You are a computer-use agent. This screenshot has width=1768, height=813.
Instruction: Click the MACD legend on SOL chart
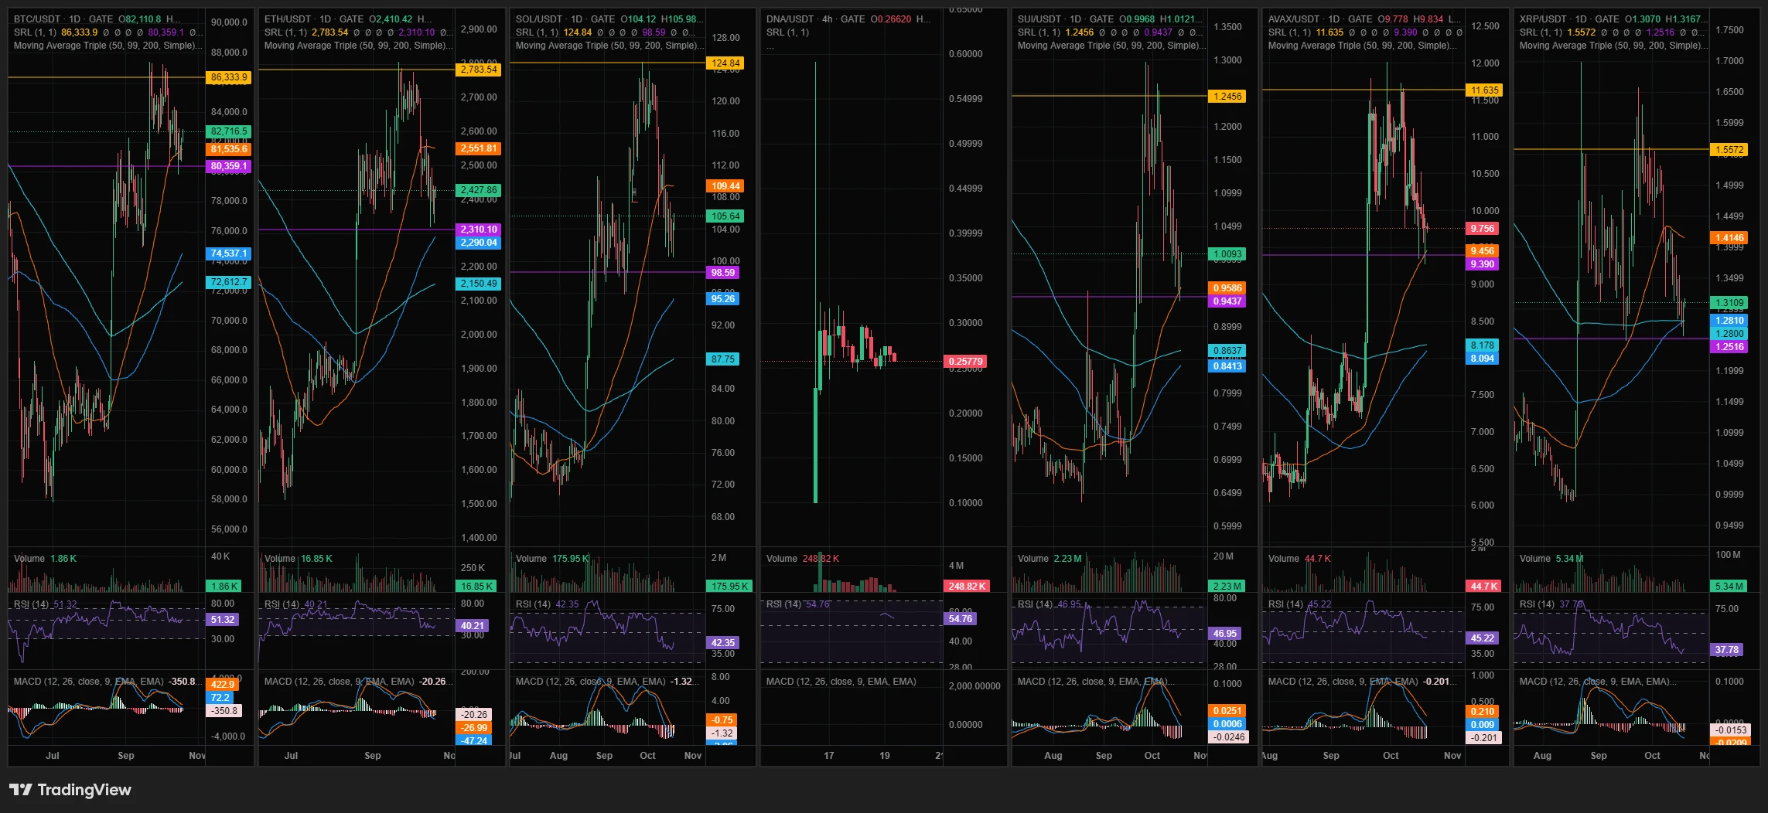point(604,682)
